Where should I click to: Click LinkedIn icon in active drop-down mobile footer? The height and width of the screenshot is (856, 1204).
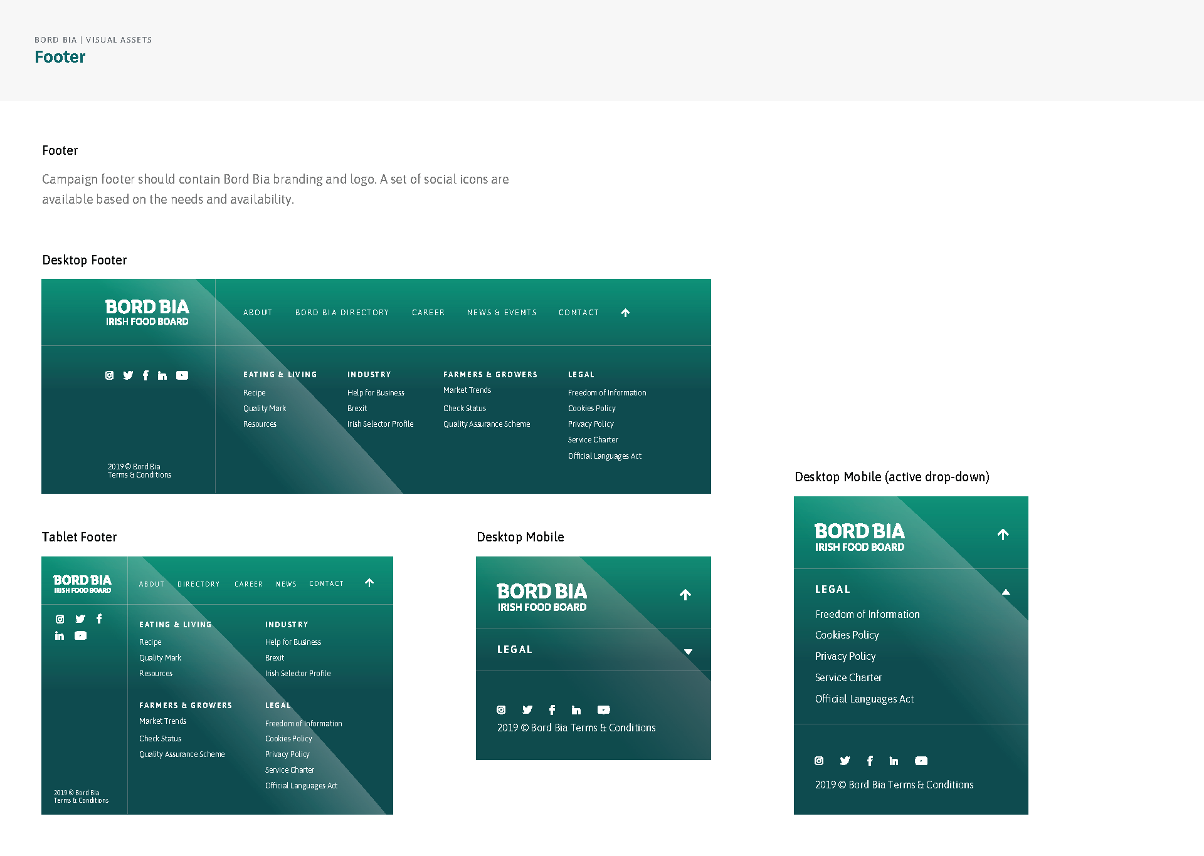point(894,761)
